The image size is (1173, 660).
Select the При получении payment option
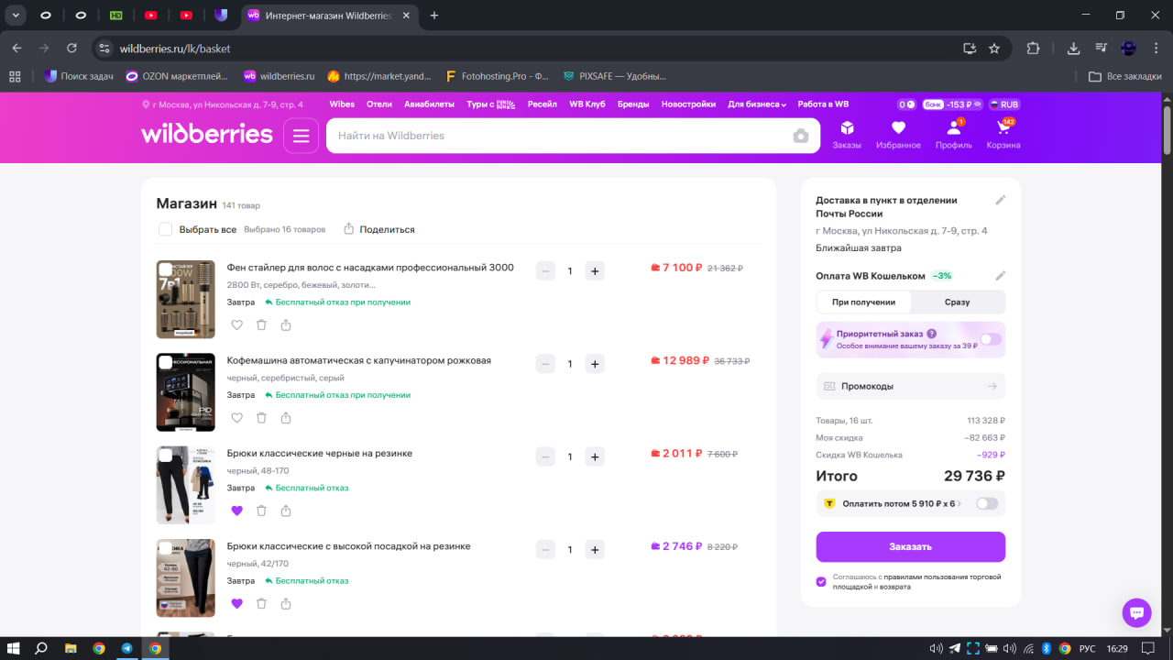click(863, 302)
